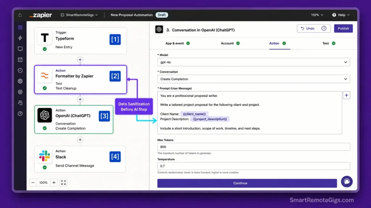Open the globe icon in the sidebar
The height and width of the screenshot is (208, 371).
[x=20, y=81]
